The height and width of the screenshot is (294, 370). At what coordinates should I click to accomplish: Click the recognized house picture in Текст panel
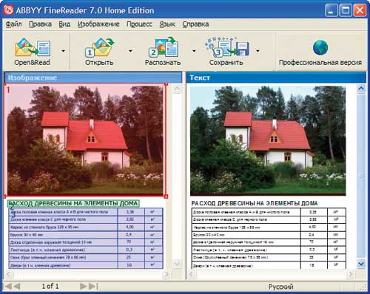[x=268, y=141]
